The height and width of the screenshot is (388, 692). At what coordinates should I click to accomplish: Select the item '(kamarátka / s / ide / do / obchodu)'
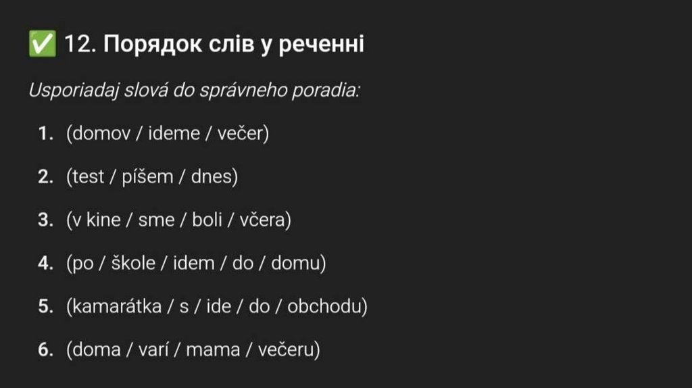click(x=217, y=307)
